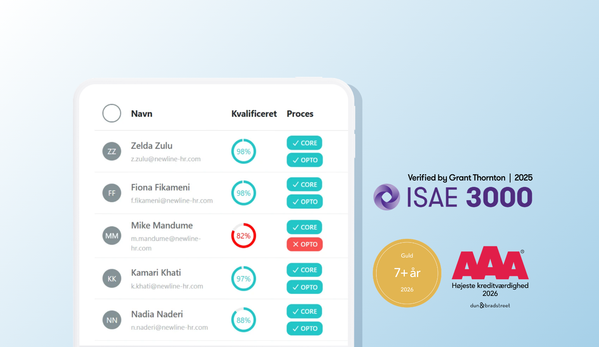
Task: Click Mike Mandume's red 82% ring
Action: pyautogui.click(x=243, y=236)
